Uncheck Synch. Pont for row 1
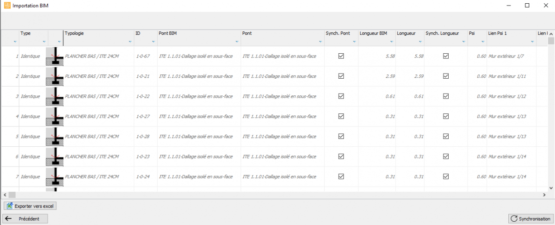 point(341,56)
